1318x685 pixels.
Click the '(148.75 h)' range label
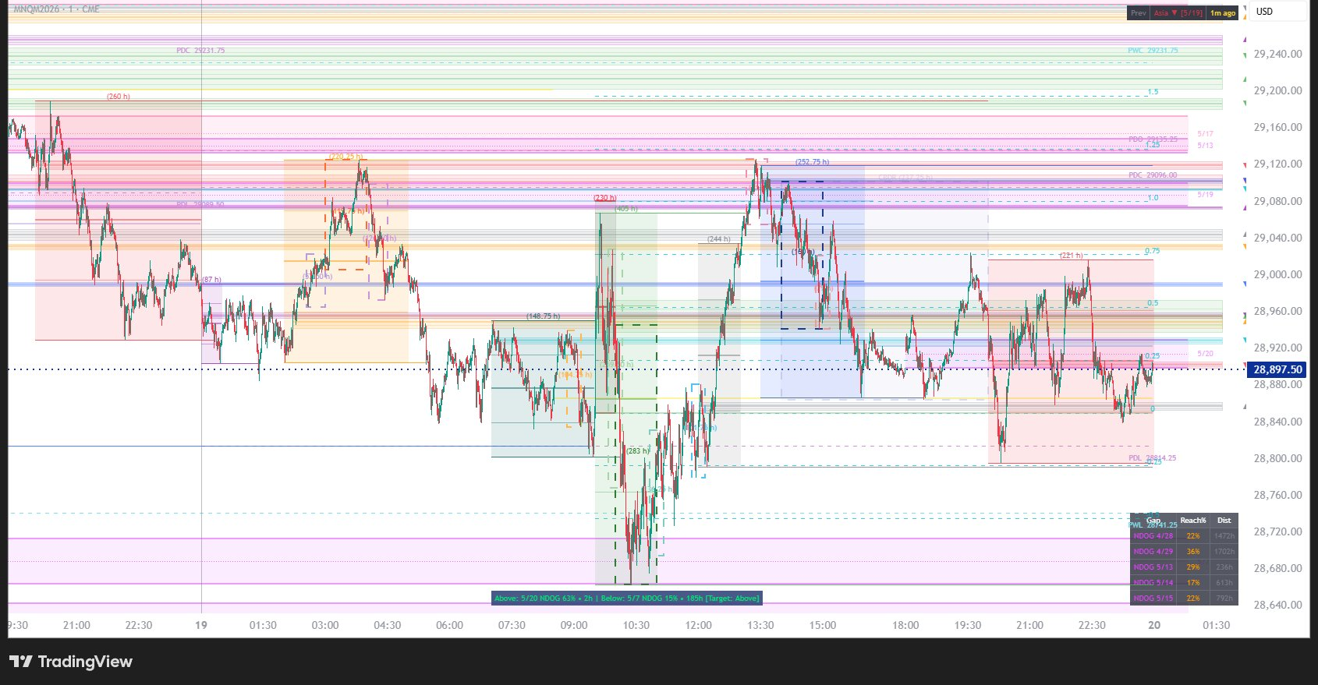[544, 316]
